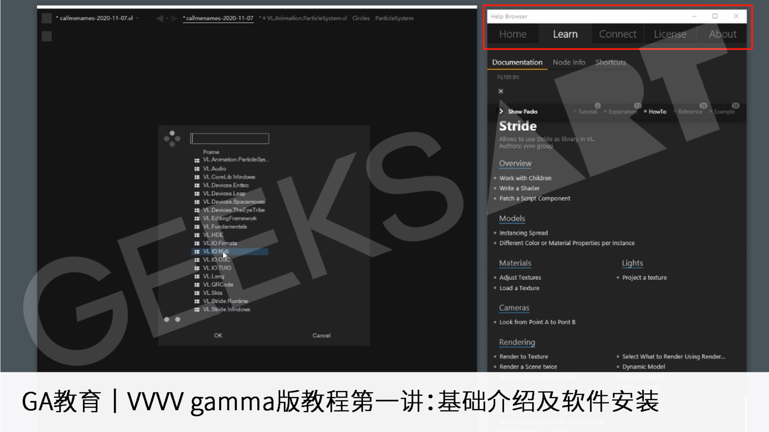Click the gray square menu icon top-left of editor
Image resolution: width=769 pixels, height=432 pixels.
coord(47,18)
